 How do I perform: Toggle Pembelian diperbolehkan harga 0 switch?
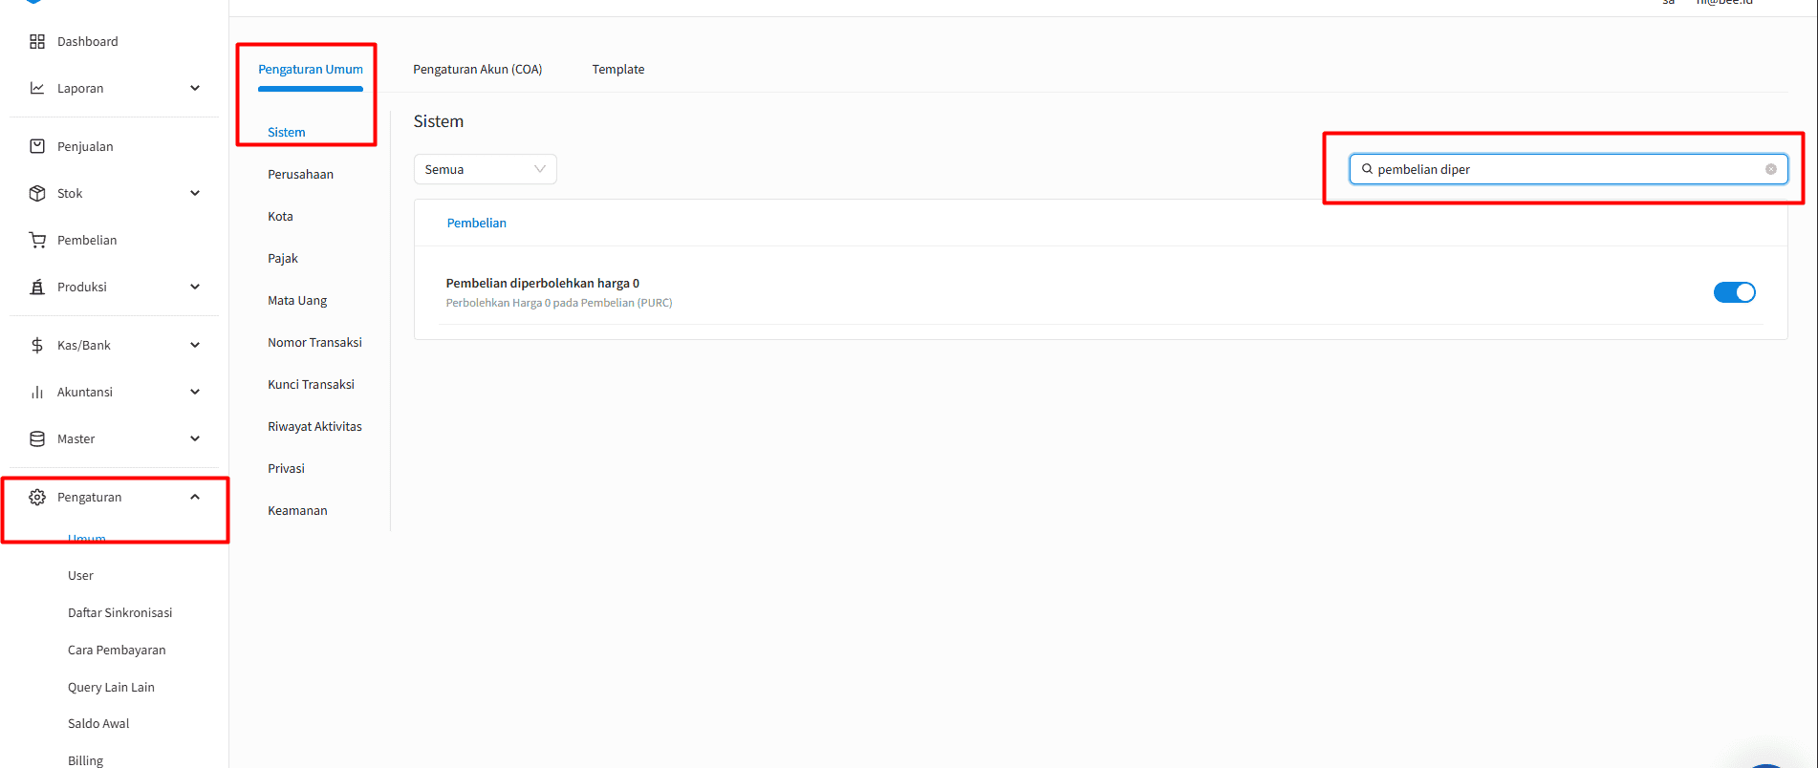tap(1734, 292)
